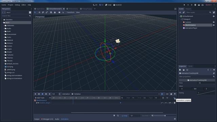The image size is (217, 122).
Task: Open the Output bottom panel
Action: tap(37, 119)
